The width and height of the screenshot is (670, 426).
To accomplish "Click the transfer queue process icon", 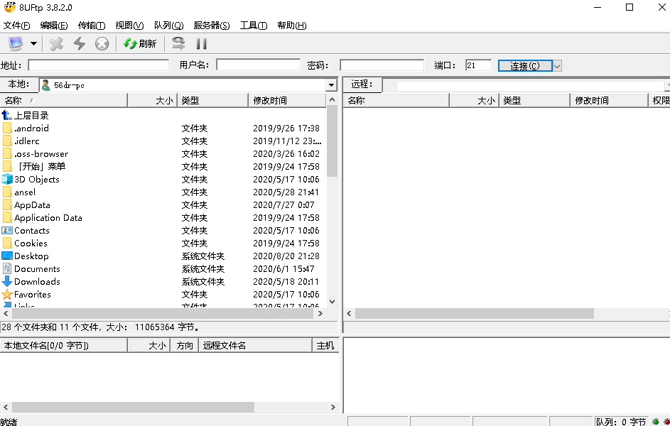I will click(178, 43).
